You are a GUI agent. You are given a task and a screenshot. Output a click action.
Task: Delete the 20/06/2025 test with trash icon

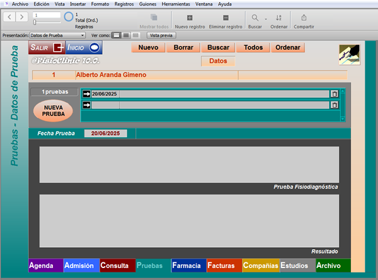335,94
